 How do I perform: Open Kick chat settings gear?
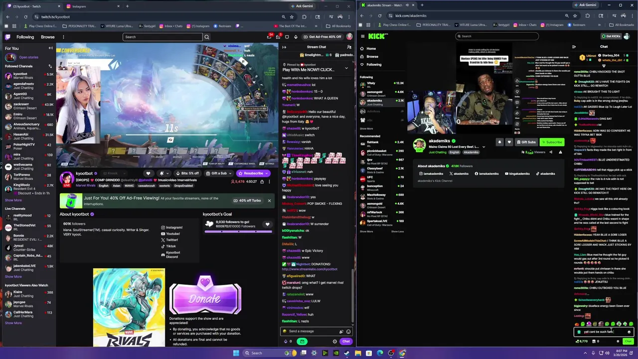(618, 342)
